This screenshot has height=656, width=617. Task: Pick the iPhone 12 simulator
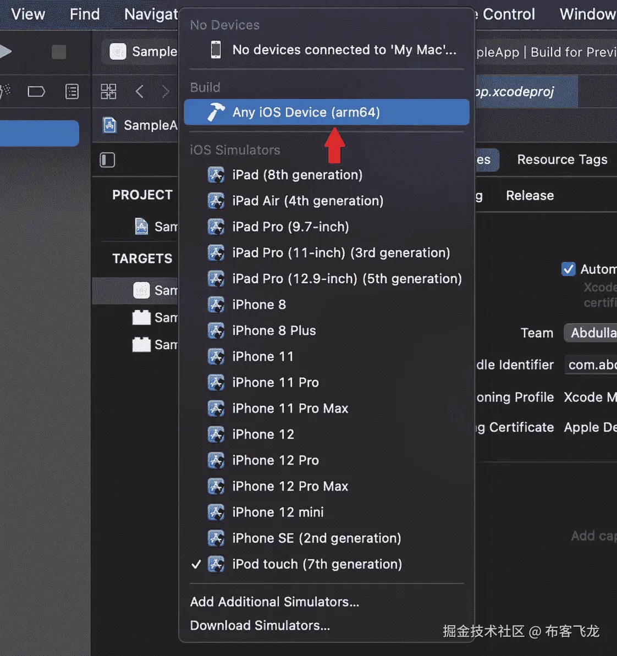326,434
